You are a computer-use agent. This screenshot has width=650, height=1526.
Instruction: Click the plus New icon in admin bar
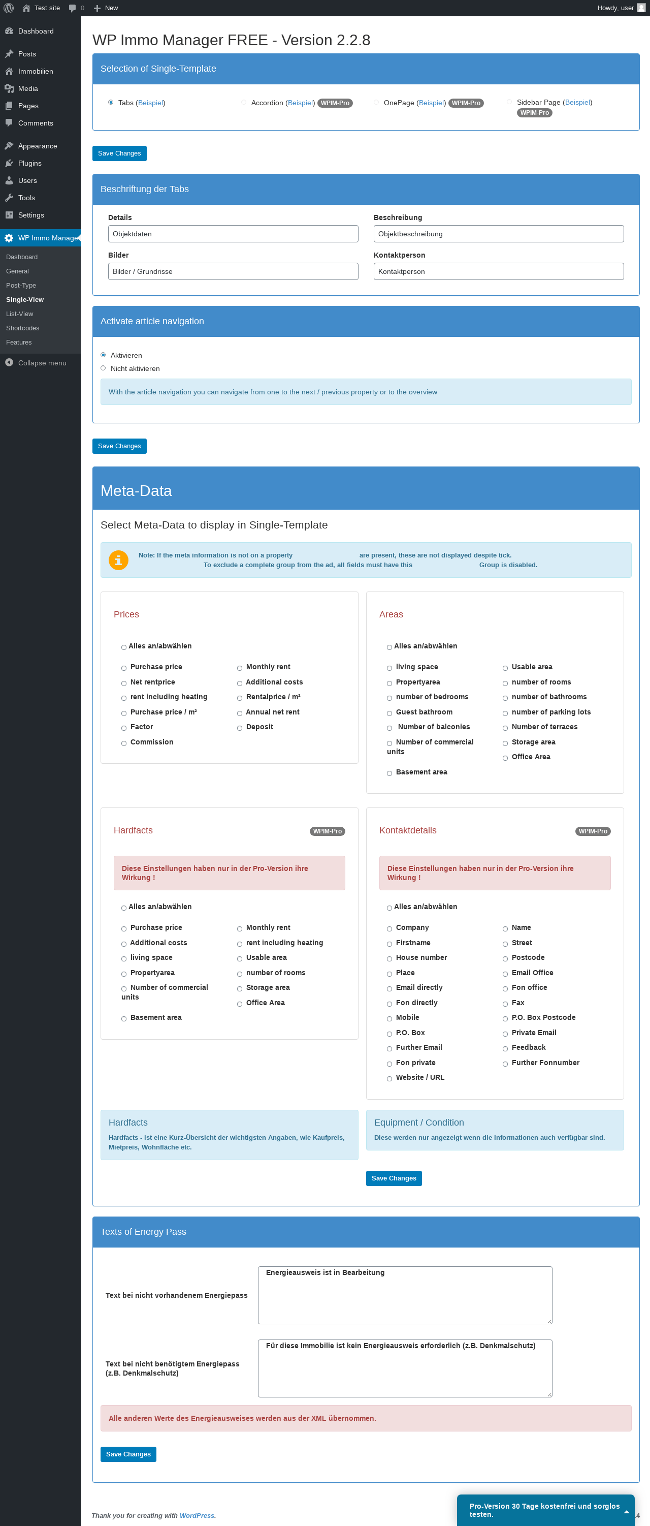point(97,8)
